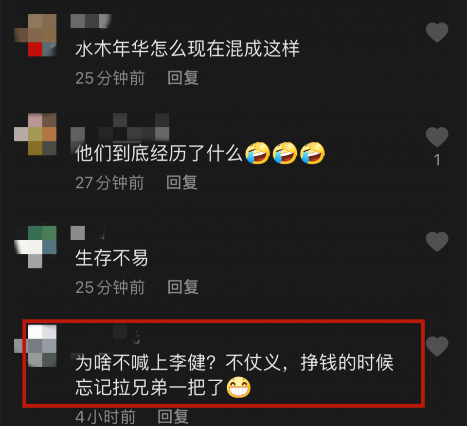
Task: Open avatar of 生存不易 commenter
Action: coord(35,247)
